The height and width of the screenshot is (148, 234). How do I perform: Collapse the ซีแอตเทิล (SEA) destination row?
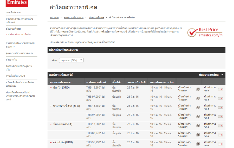51,124
